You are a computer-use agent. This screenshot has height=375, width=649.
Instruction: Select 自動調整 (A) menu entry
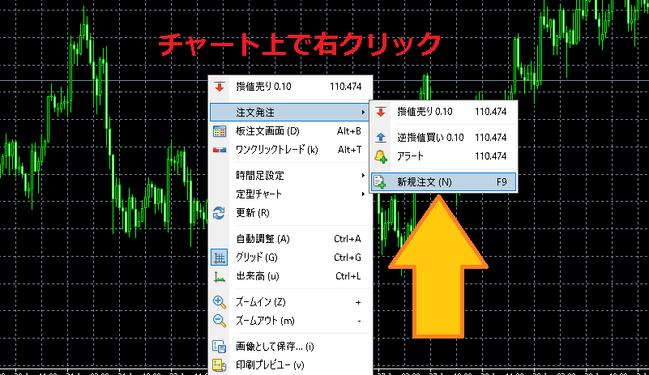(x=290, y=239)
